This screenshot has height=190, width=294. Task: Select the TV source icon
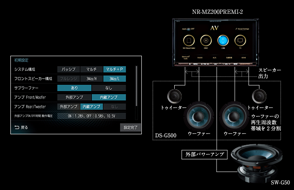240,40
